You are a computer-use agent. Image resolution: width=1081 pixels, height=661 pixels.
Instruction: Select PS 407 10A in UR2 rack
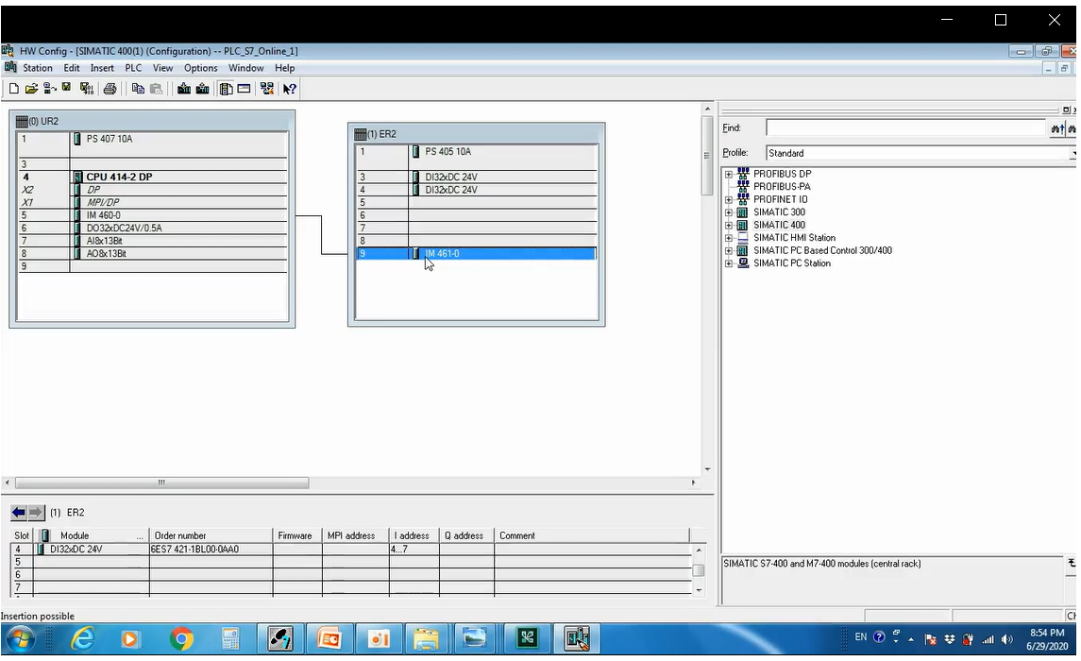(109, 139)
